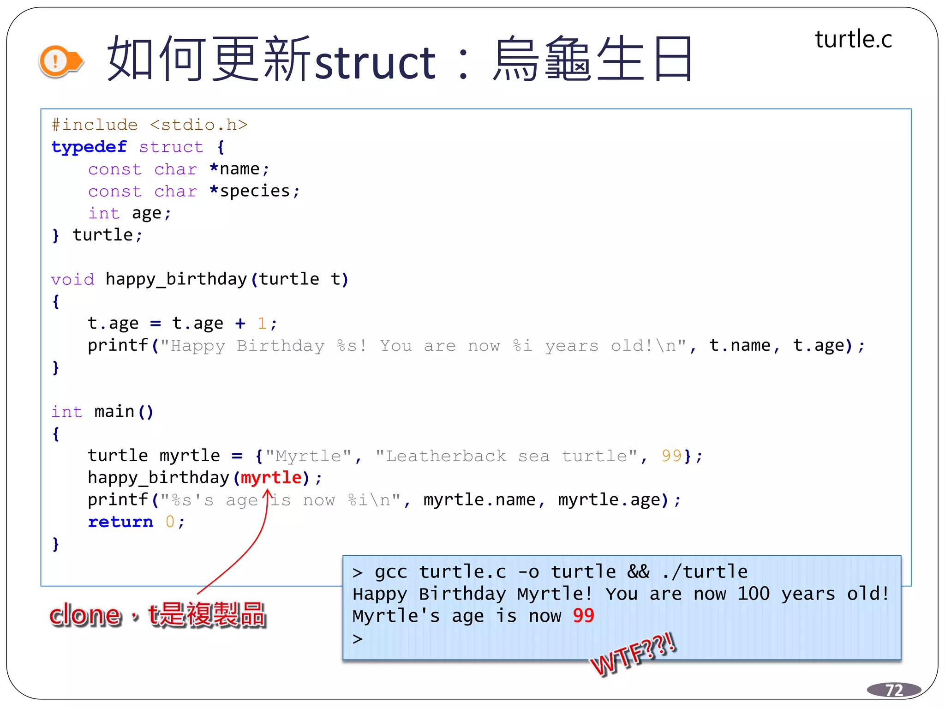
Task: Click the "turtle myrtle = {"Myrtle"..." line
Action: pos(395,456)
